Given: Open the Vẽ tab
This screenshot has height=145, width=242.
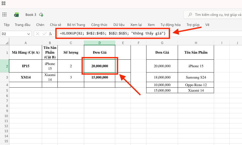Looking at the screenshot, I should point(207,25).
